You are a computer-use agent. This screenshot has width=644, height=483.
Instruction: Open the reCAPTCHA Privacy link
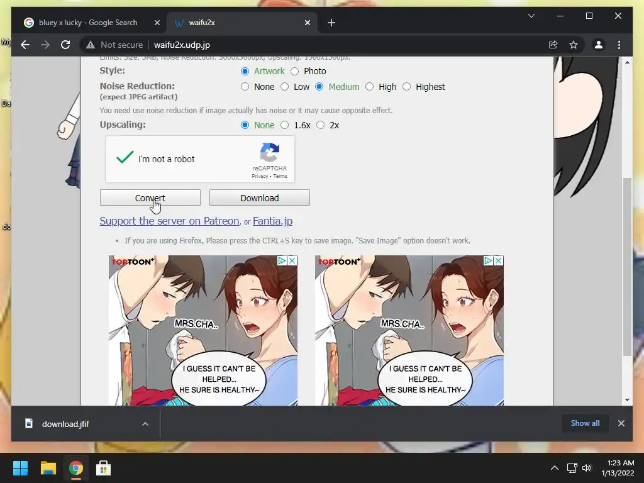(x=260, y=176)
